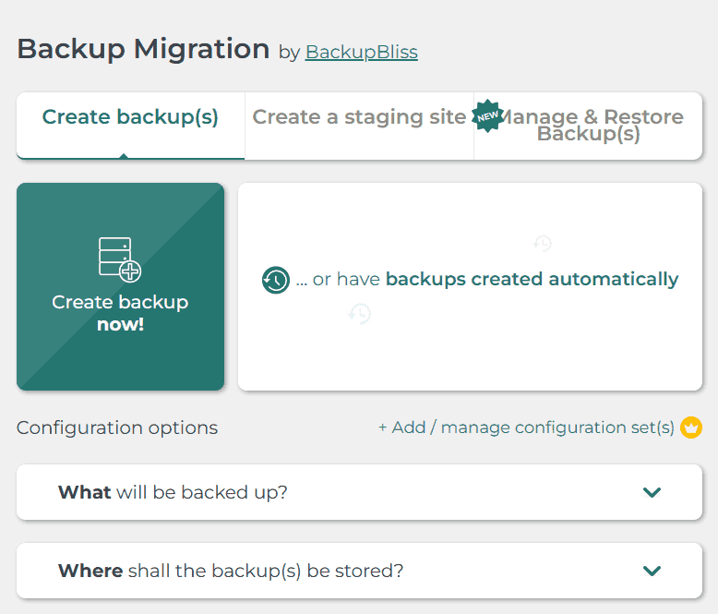The width and height of the screenshot is (718, 614).
Task: Open "Where shall the backup(s) be stored?" section
Action: pyautogui.click(x=231, y=571)
